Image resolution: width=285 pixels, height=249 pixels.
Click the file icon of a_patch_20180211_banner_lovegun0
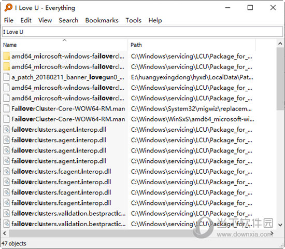pos(7,77)
